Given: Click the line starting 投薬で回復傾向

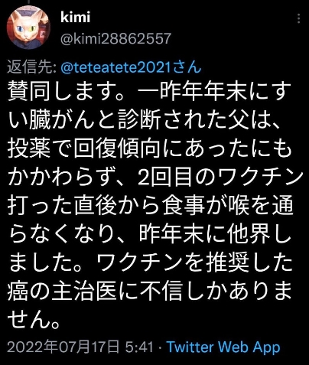Looking at the screenshot, I should coord(150,148).
